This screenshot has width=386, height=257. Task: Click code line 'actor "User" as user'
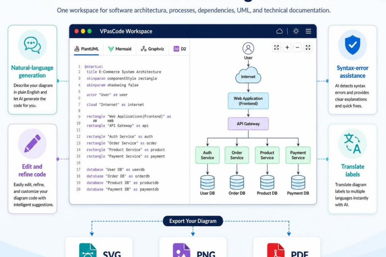(107, 95)
